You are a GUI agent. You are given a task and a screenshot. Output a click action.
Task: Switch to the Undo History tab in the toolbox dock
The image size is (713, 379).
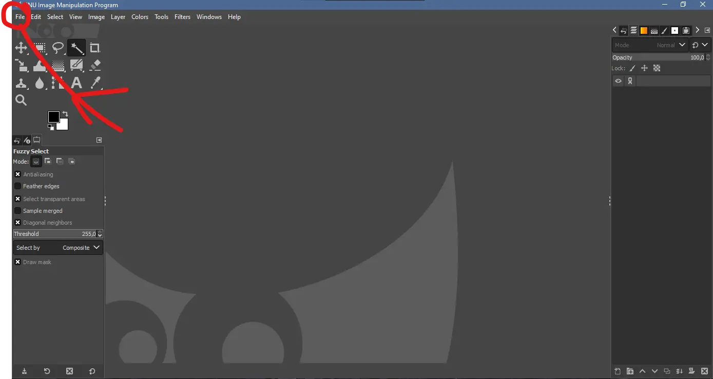coord(17,140)
